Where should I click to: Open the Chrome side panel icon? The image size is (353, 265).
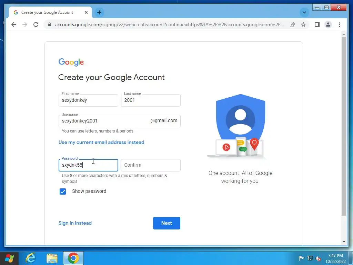click(317, 24)
